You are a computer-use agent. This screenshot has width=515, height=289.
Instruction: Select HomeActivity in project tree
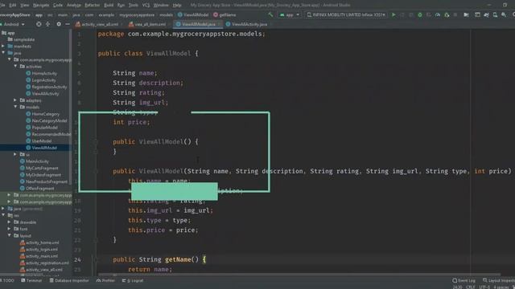[x=41, y=73]
